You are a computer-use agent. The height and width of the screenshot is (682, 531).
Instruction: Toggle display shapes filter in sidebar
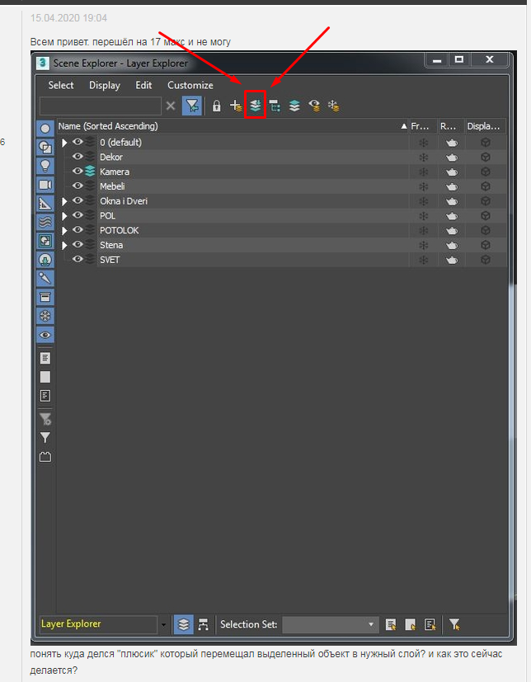pyautogui.click(x=45, y=147)
